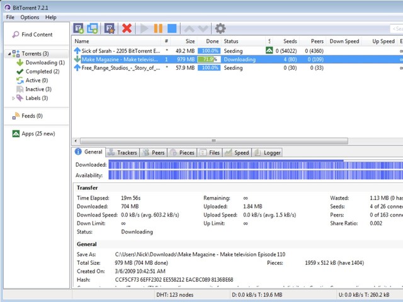Switch to the Logger tab
This screenshot has width=403, height=302.
coord(267,152)
